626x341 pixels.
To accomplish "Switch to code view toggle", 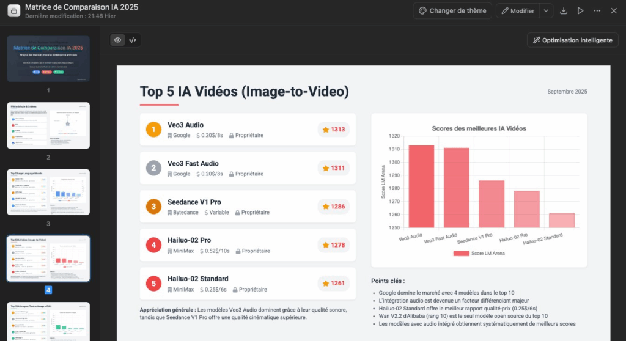I will coord(133,40).
